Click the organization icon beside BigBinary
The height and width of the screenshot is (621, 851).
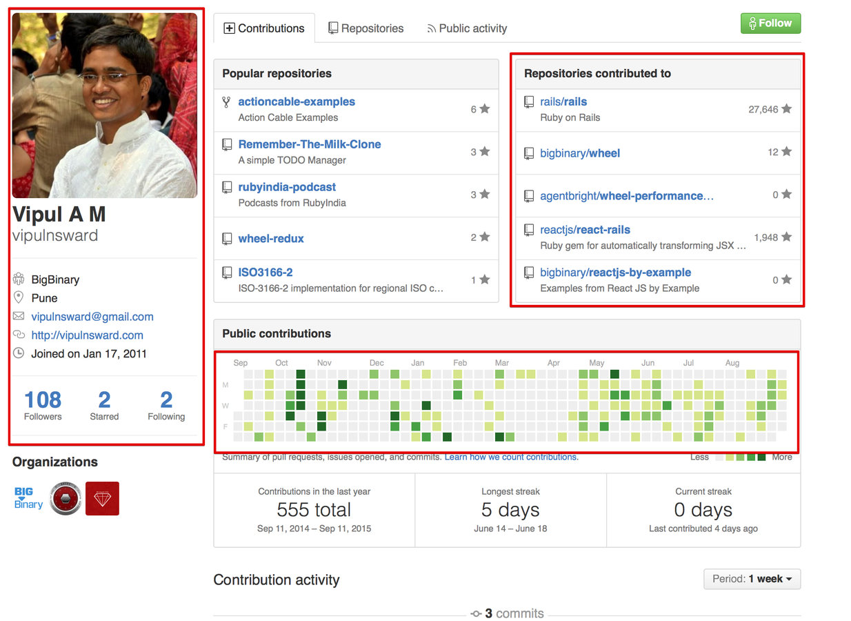pos(19,279)
